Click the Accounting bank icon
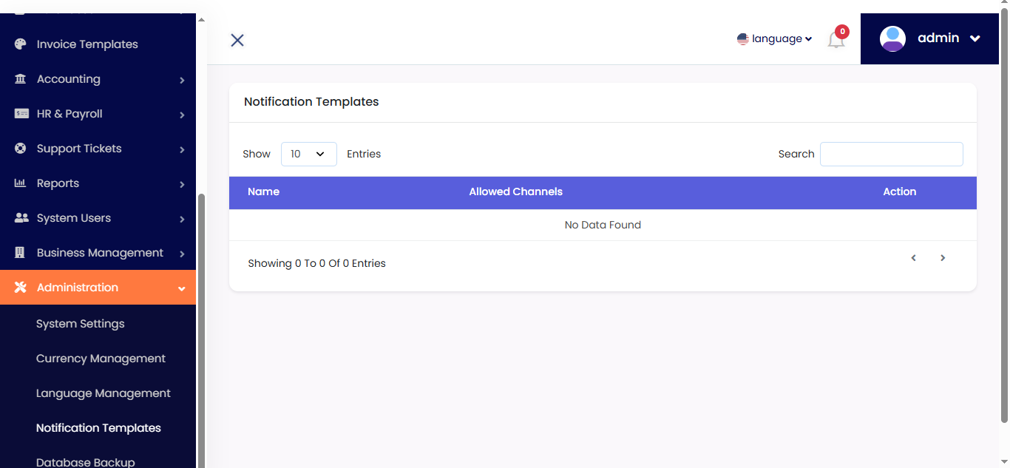Viewport: 1010px width, 468px height. [21, 79]
